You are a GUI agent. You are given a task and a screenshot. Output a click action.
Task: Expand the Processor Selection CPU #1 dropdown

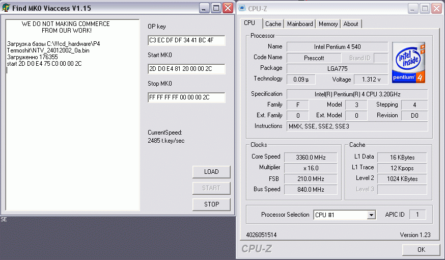pyautogui.click(x=371, y=215)
